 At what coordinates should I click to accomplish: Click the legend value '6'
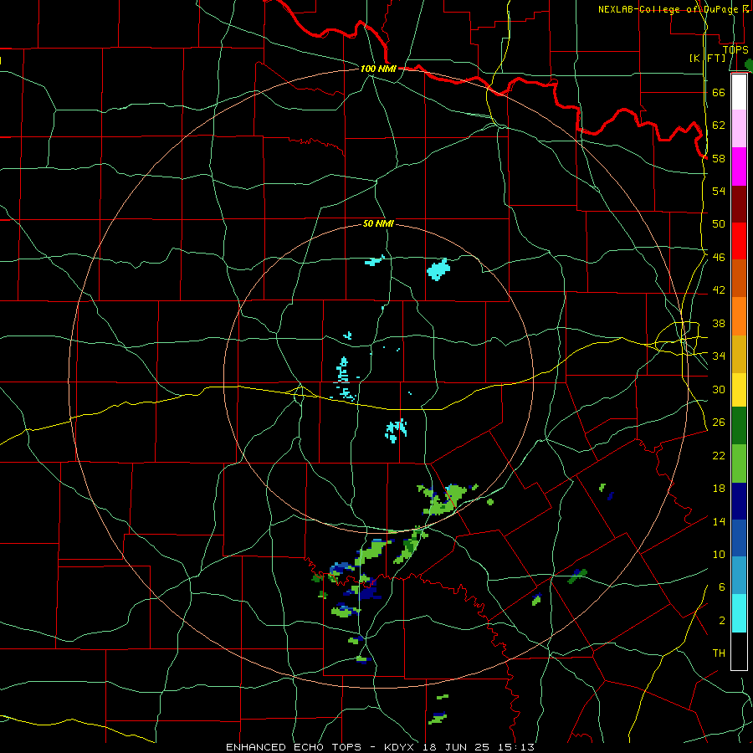pyautogui.click(x=721, y=587)
